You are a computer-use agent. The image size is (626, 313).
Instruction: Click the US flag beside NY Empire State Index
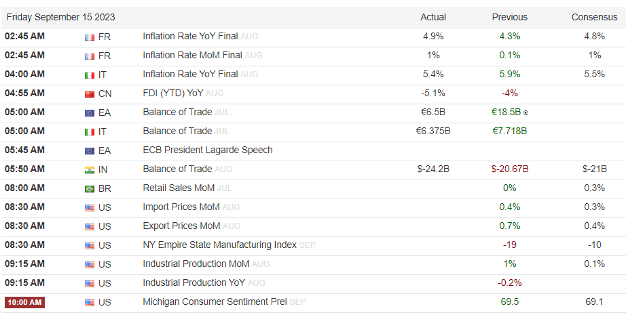(x=90, y=245)
